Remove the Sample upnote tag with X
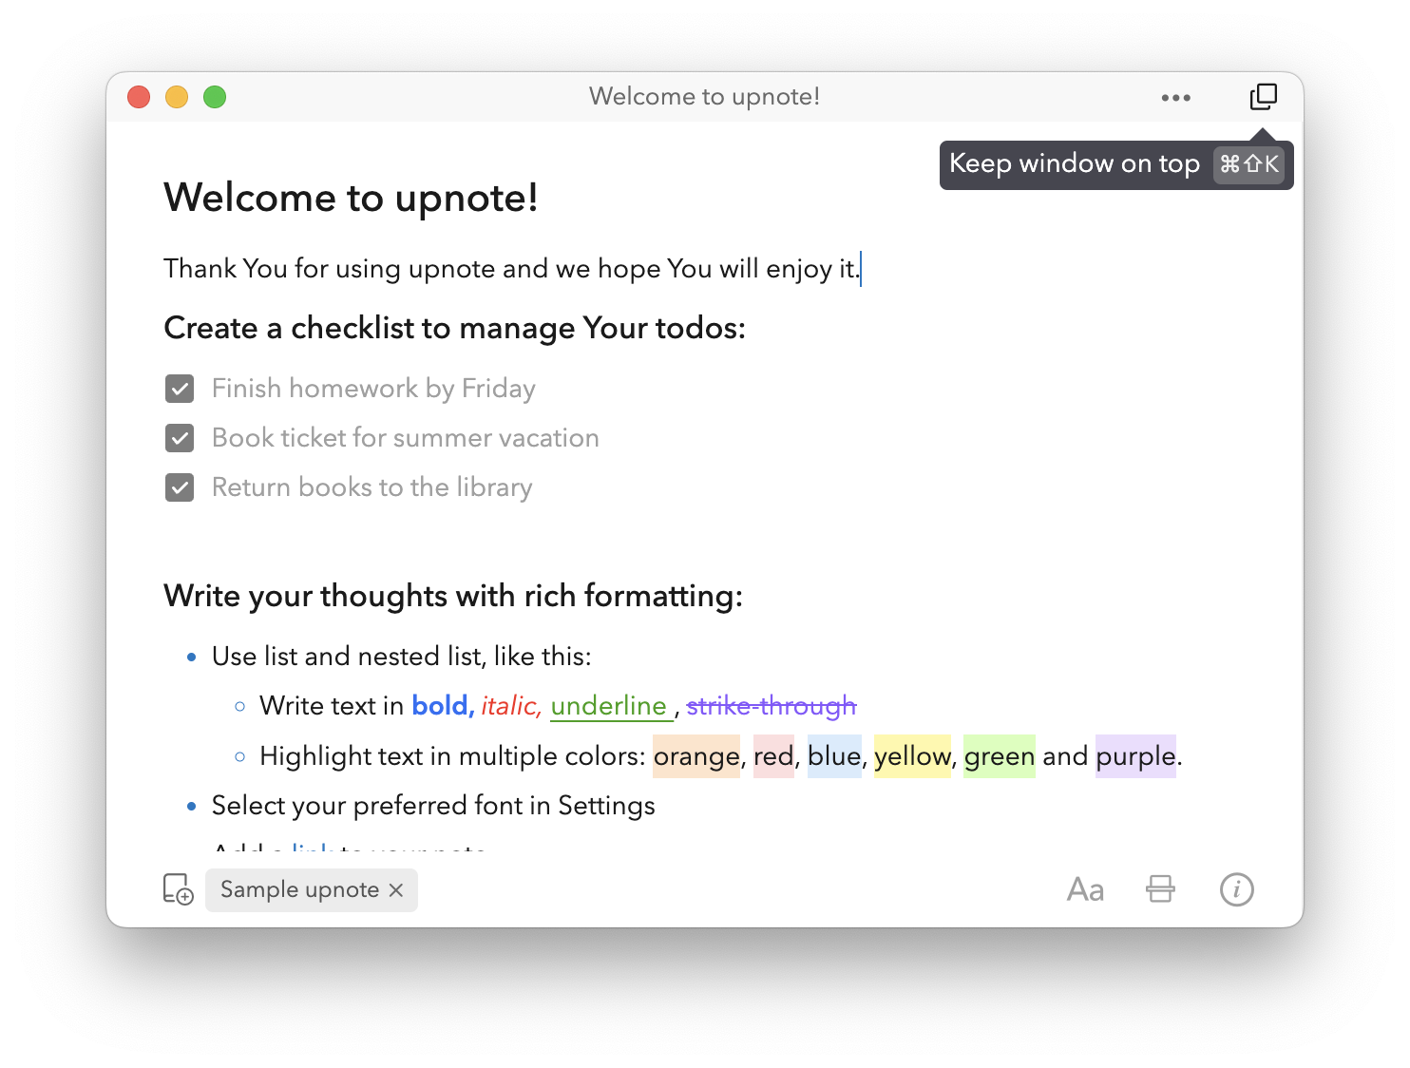This screenshot has width=1410, height=1068. click(396, 889)
